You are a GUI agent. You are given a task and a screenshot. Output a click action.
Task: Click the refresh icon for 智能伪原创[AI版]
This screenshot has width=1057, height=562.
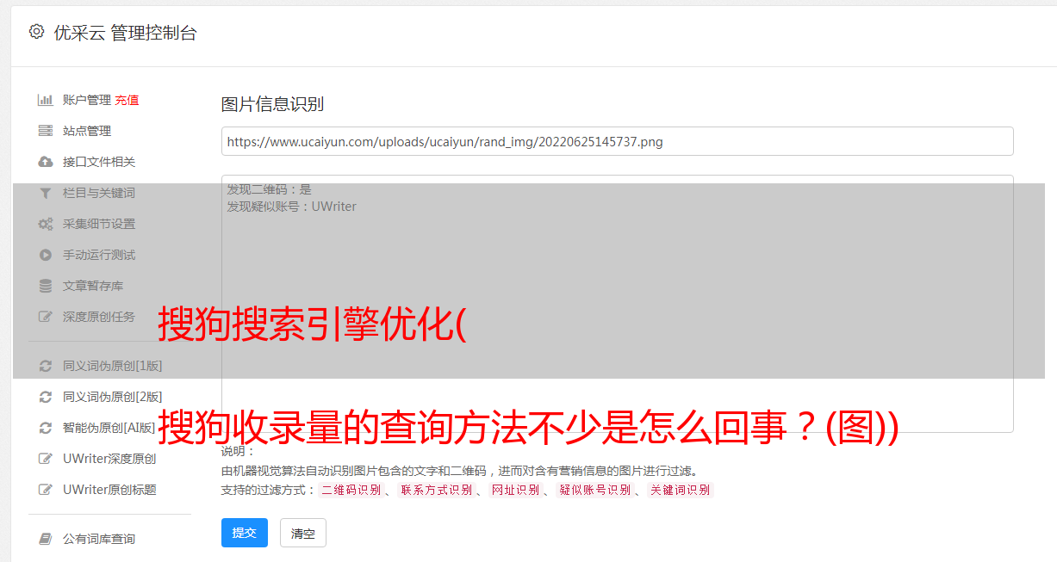[x=46, y=428]
